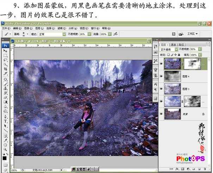Open the 编辑(E) menu
Screen dimensions: 213x173
17,28
